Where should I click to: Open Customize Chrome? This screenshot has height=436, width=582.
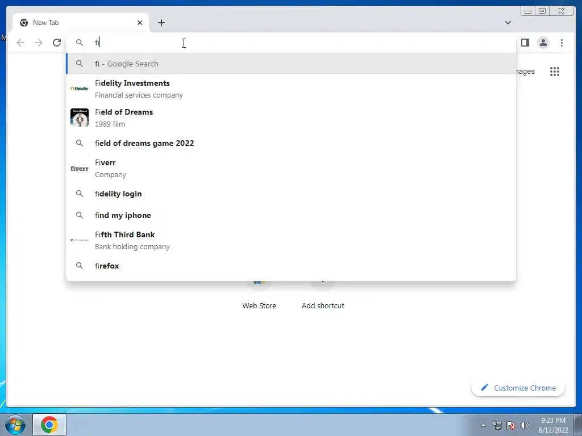point(518,388)
